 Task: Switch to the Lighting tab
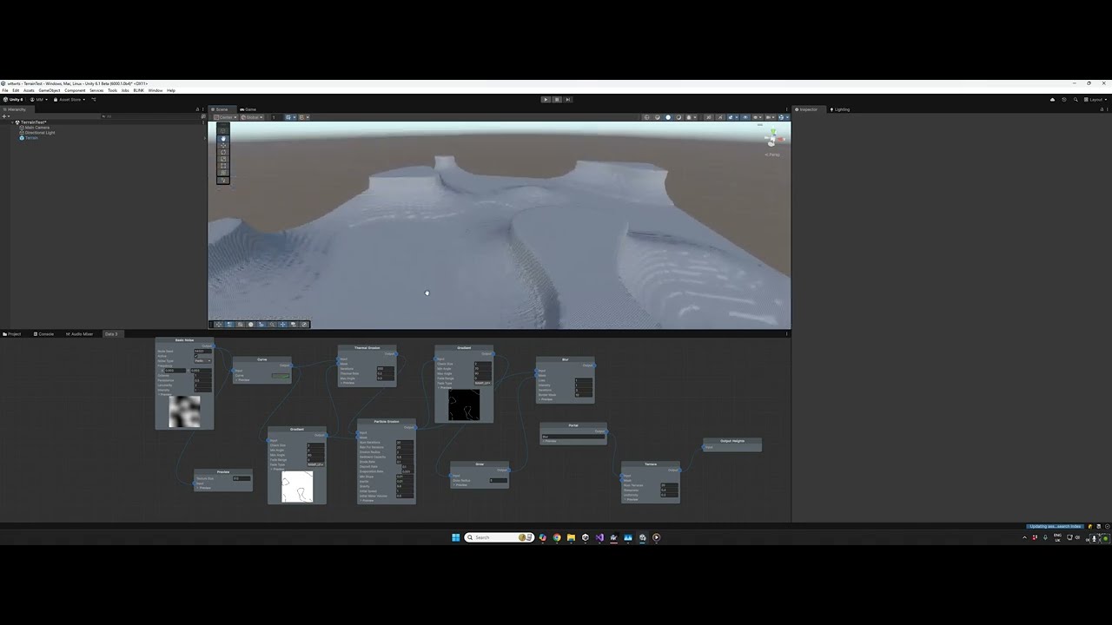[840, 109]
